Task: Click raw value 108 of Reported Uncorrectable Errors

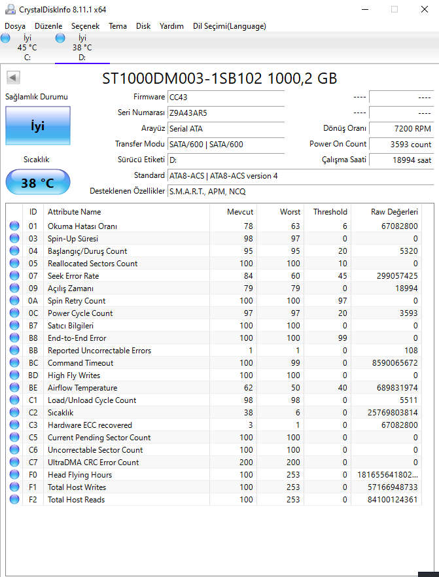Action: 411,351
